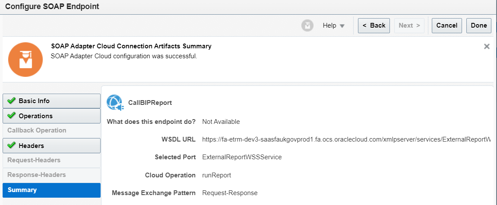Click the 'What does this endpoint do?' label
This screenshot has height=205, width=497.
pos(151,122)
